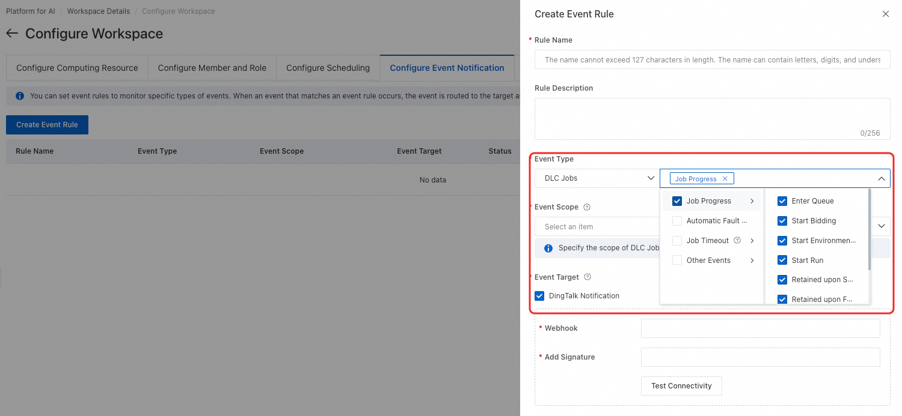Check the Job Timeout checkbox
Image resolution: width=902 pixels, height=416 pixels.
[677, 241]
